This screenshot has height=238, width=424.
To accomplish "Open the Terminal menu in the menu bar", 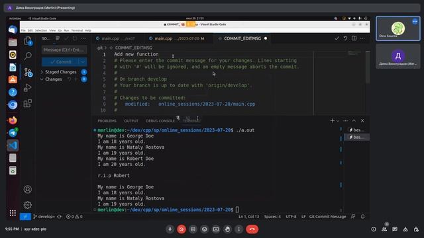I will point(77,30).
